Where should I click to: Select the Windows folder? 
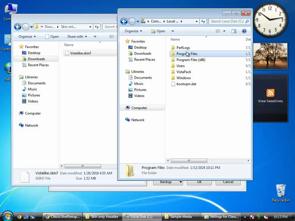[184, 78]
